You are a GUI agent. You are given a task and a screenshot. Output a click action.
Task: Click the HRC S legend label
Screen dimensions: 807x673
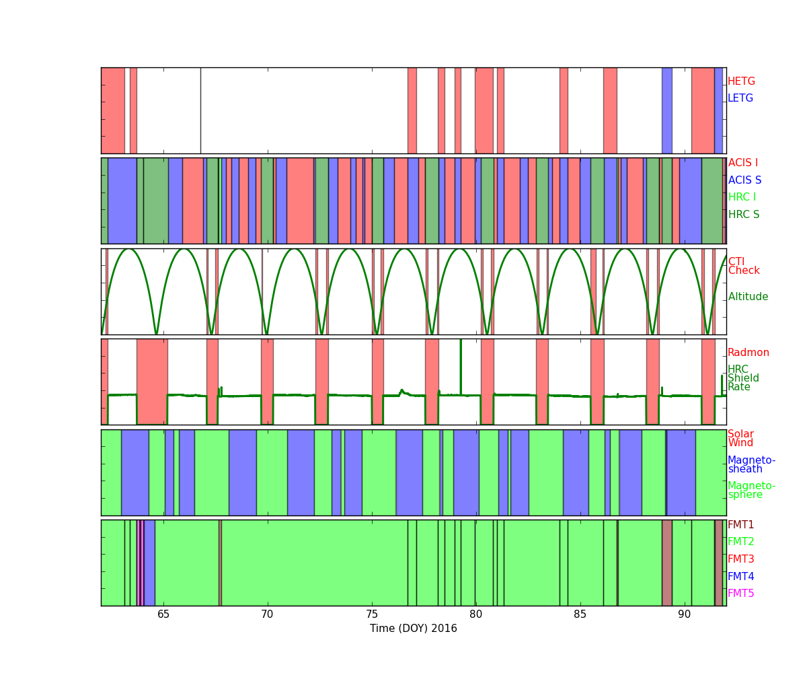pyautogui.click(x=743, y=215)
